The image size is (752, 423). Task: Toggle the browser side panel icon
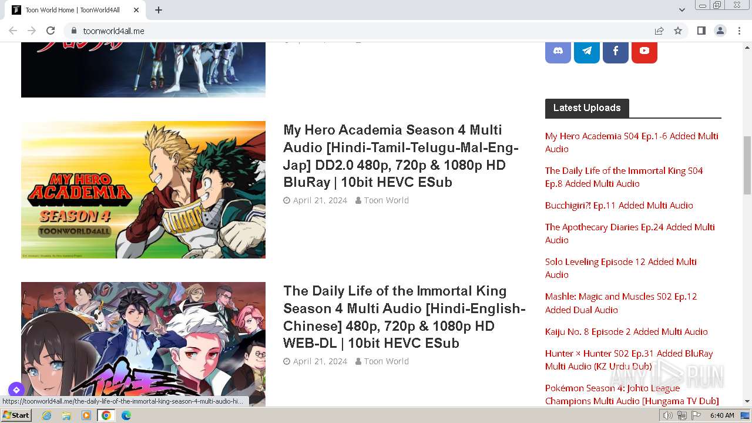701,31
